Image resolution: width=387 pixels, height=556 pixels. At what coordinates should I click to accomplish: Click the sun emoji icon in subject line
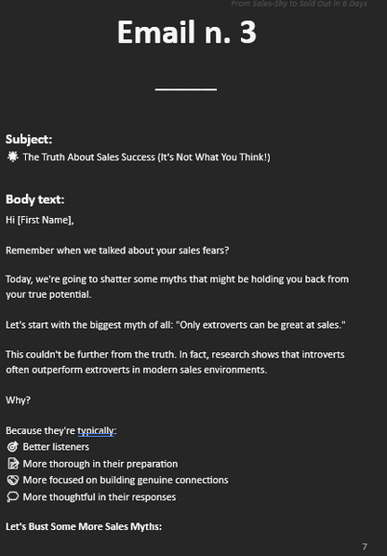pyautogui.click(x=13, y=156)
